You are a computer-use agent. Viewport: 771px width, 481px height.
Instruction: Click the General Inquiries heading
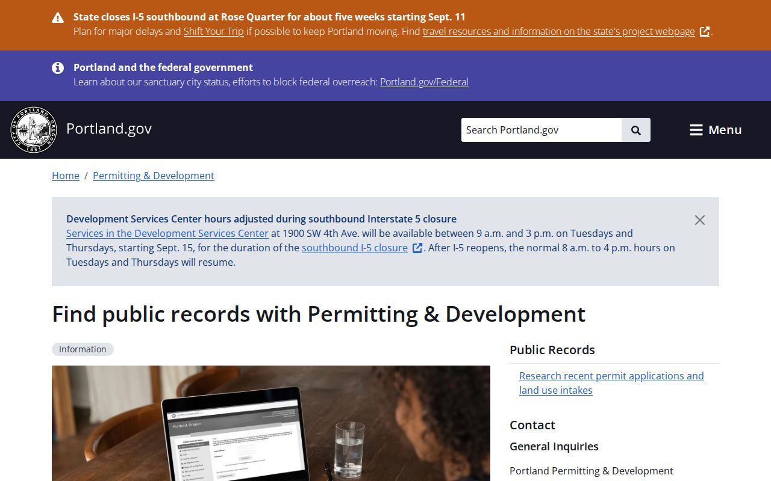pos(554,446)
